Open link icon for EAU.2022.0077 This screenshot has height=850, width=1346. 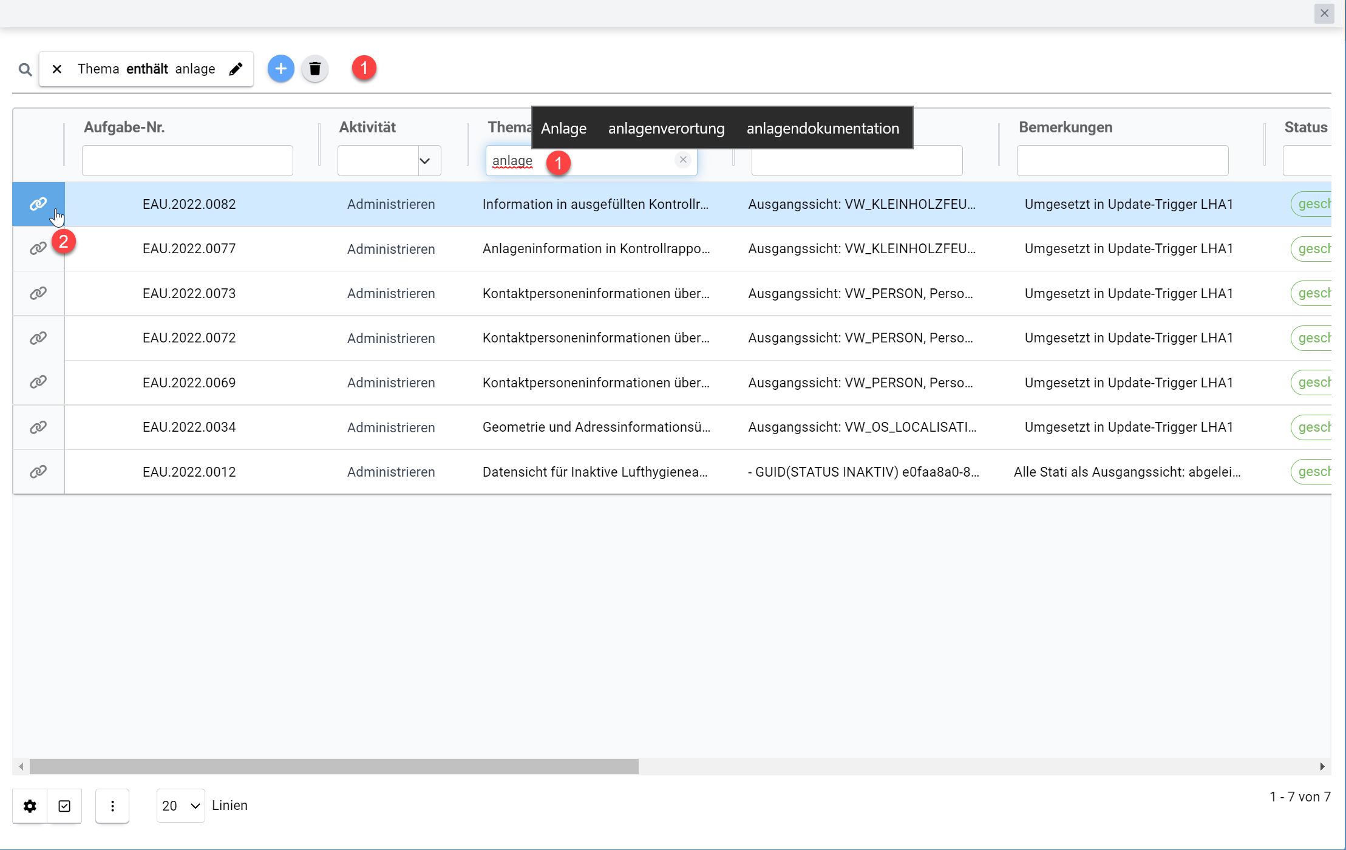[38, 248]
